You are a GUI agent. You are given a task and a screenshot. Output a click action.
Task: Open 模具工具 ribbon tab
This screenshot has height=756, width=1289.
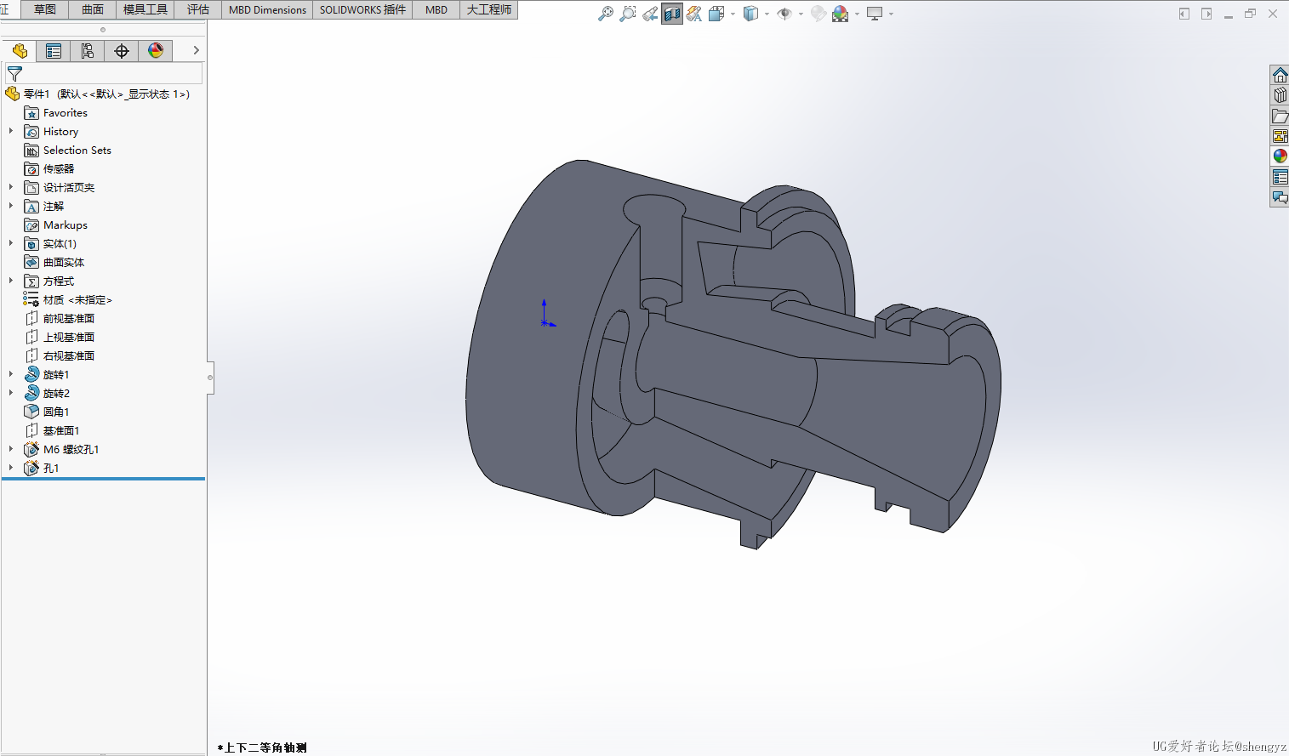point(145,9)
